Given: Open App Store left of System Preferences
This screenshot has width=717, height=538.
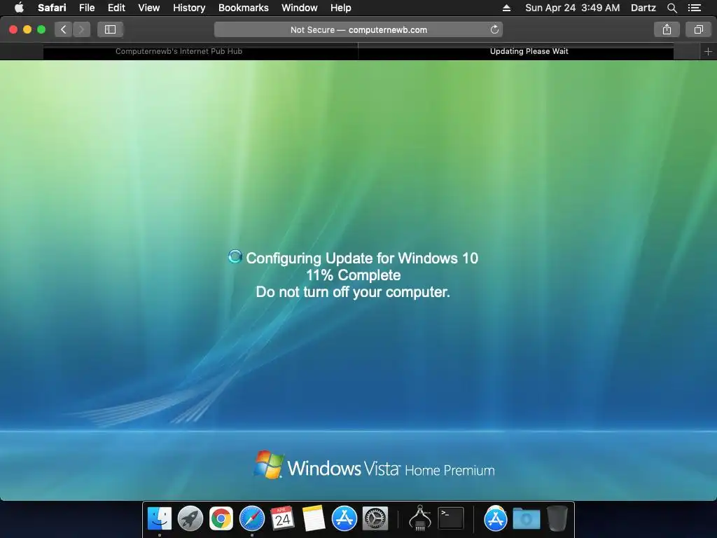Looking at the screenshot, I should pyautogui.click(x=344, y=519).
